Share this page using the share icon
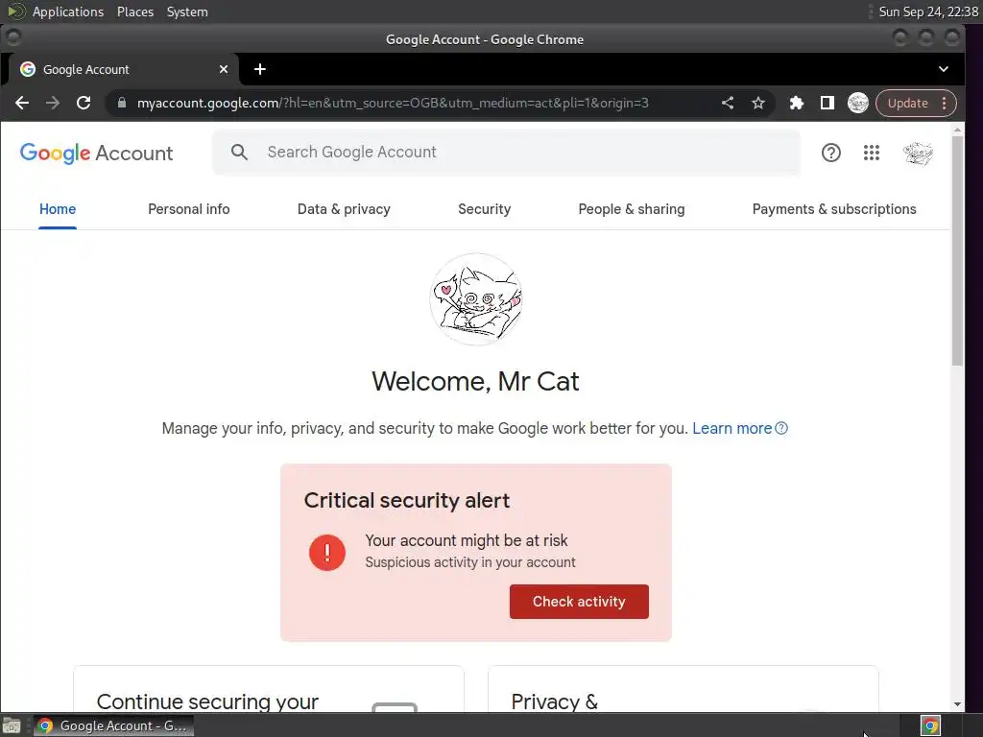 pos(728,103)
